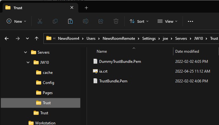Expand chevron after NewsRoom4 in breadcrumb

[83, 39]
